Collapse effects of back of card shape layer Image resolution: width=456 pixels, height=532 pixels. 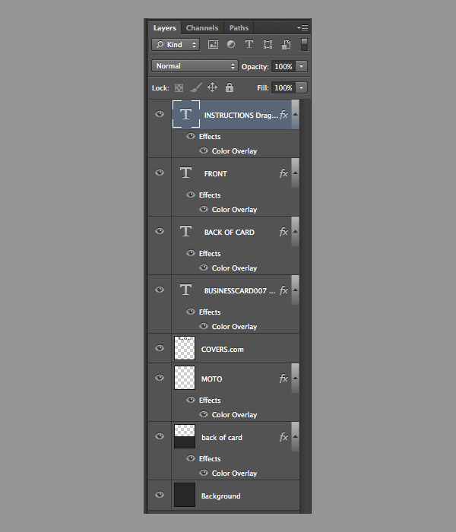295,436
